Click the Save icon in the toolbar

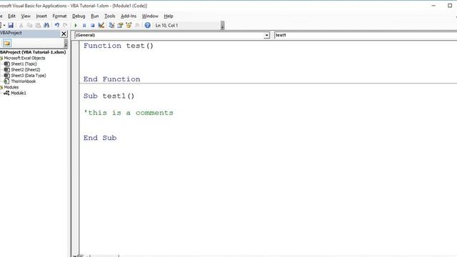[x=11, y=26]
